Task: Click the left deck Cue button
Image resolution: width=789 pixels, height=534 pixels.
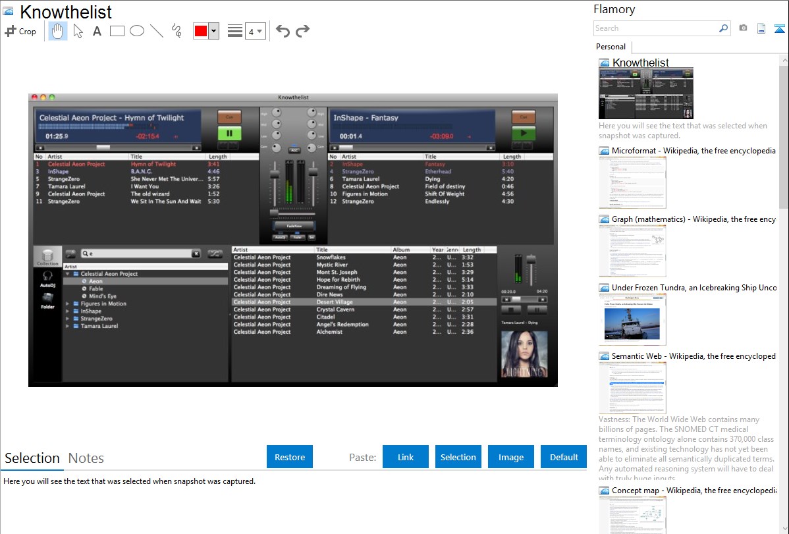Action: tap(229, 117)
